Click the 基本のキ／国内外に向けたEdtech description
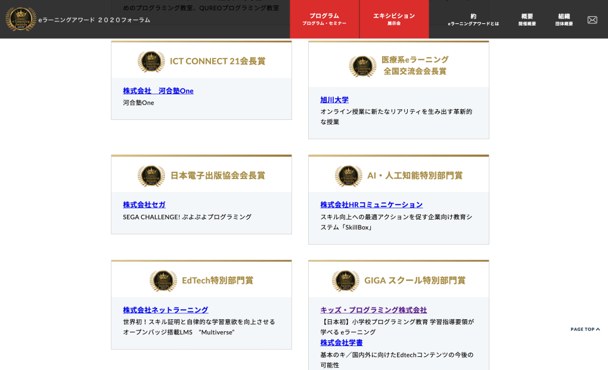608x370 pixels. [396, 360]
